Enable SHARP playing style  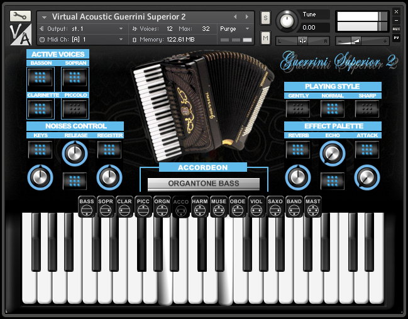tap(367, 109)
